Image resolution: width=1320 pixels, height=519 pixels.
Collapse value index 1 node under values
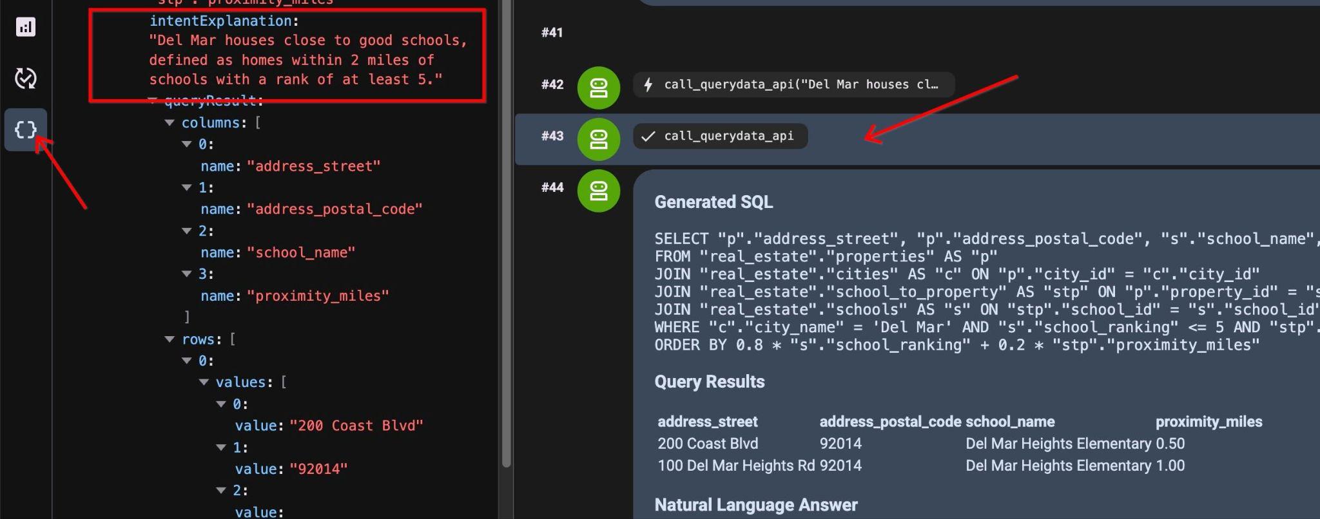221,448
